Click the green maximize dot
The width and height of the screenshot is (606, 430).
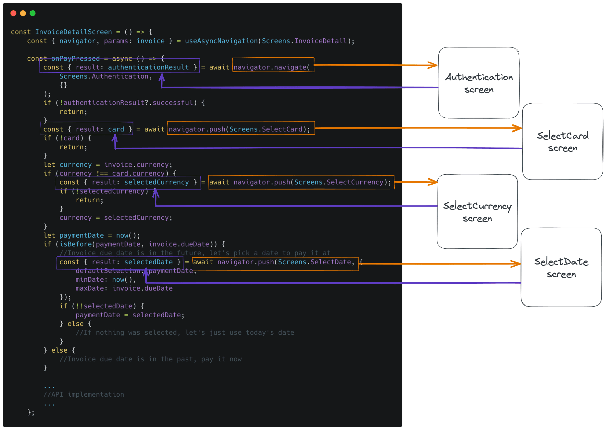tap(33, 13)
